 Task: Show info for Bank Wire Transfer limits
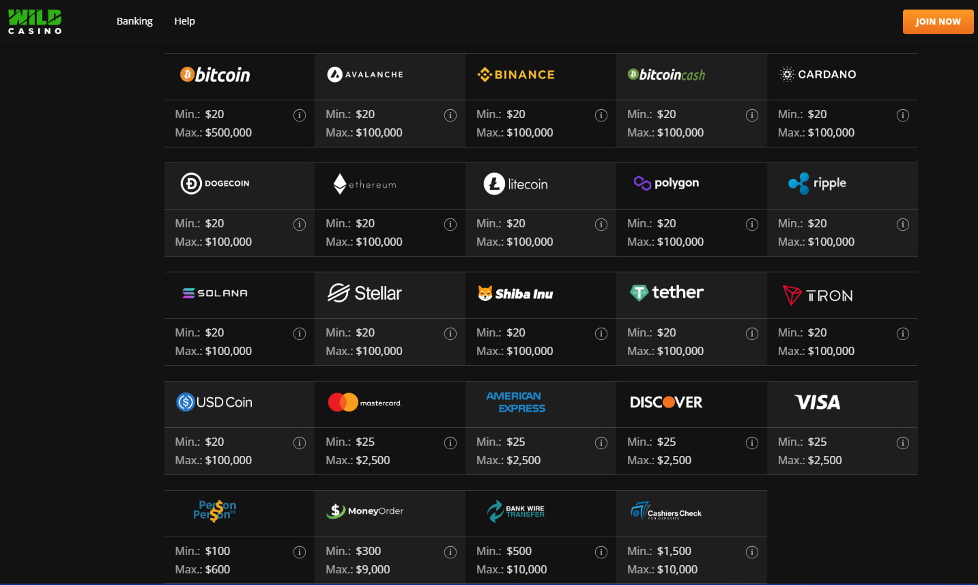pos(601,552)
